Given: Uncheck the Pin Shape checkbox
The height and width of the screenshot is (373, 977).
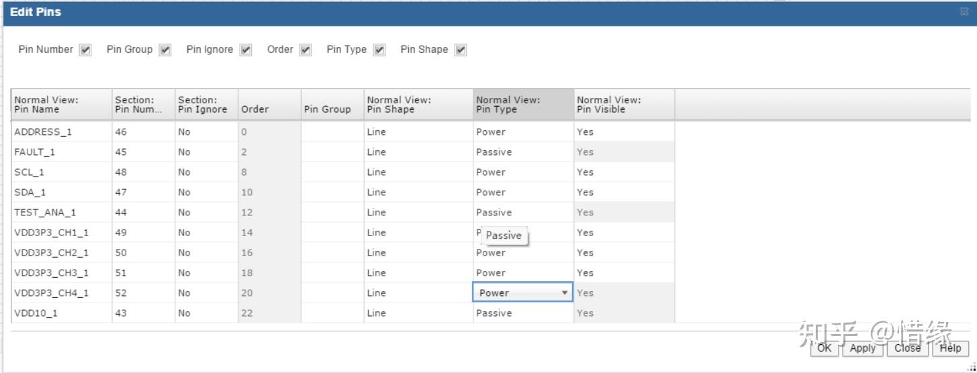Looking at the screenshot, I should point(461,50).
